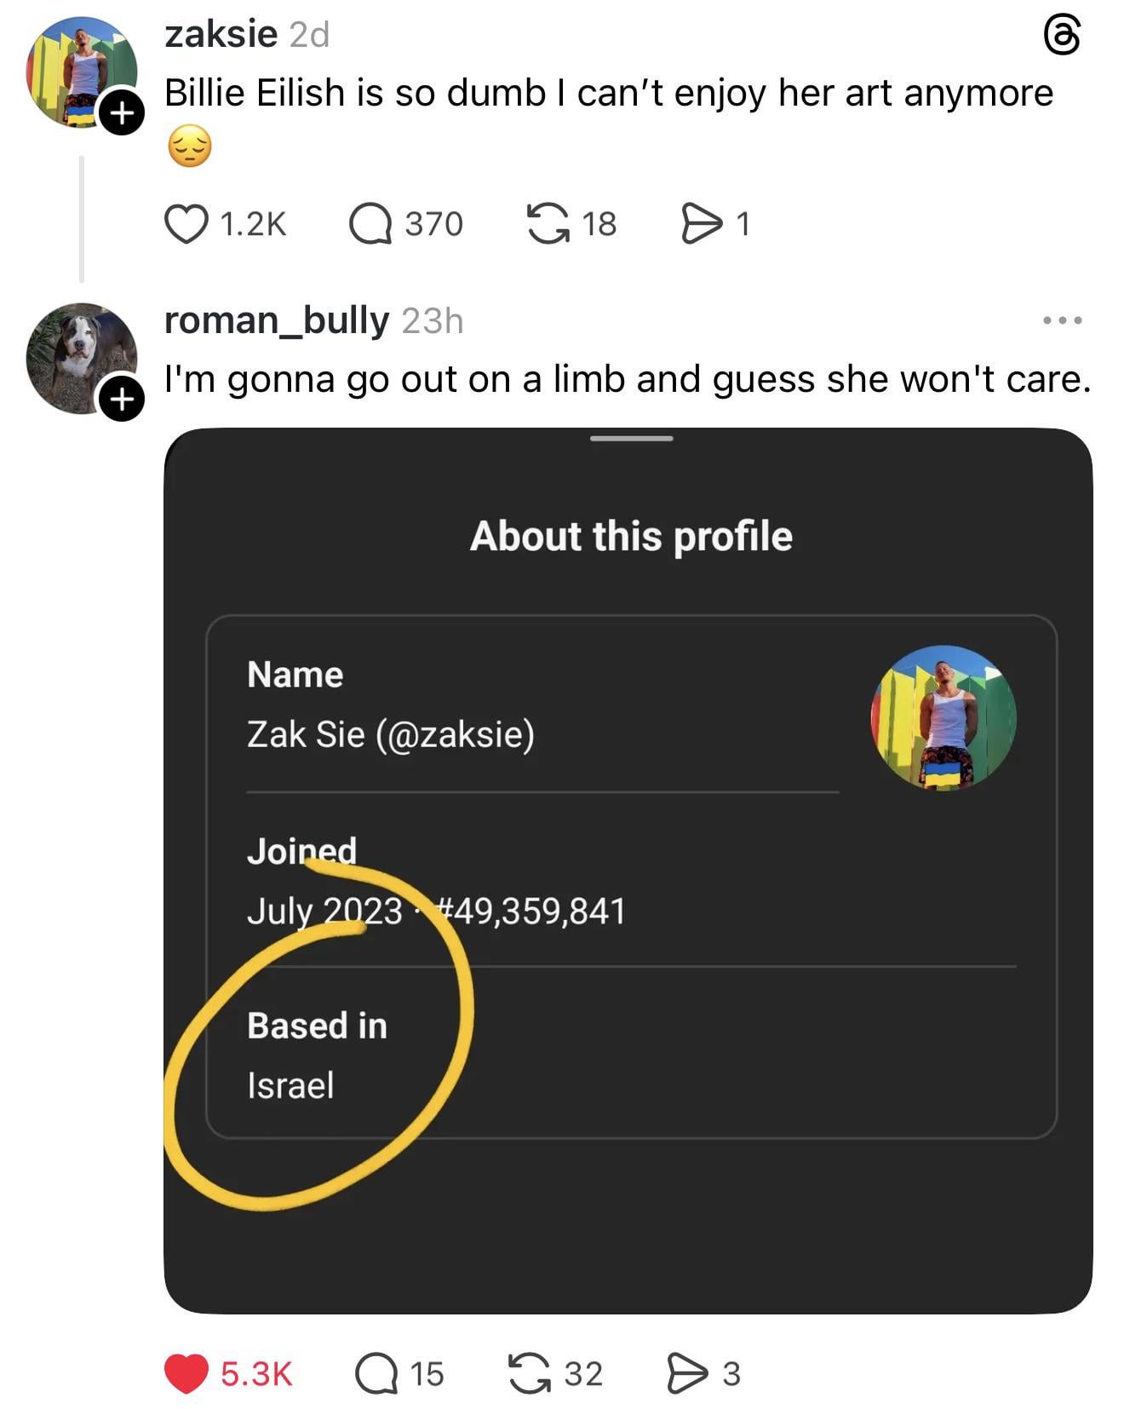Repost roman_bully's reply
The image size is (1124, 1409).
tap(530, 1373)
